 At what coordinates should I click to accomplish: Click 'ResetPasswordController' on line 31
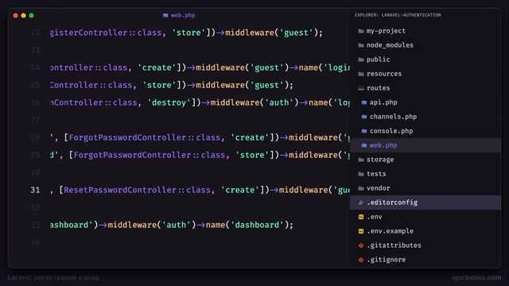point(120,190)
